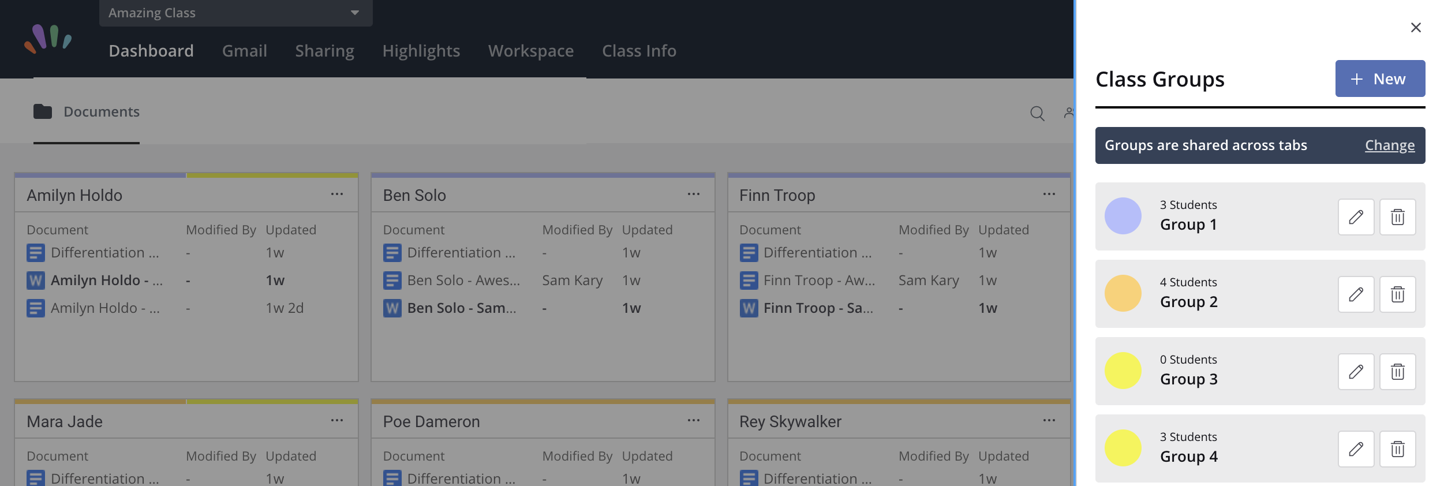Open bold 'Finn Troop - Sa...' document
This screenshot has height=486, width=1444.
[x=818, y=308]
